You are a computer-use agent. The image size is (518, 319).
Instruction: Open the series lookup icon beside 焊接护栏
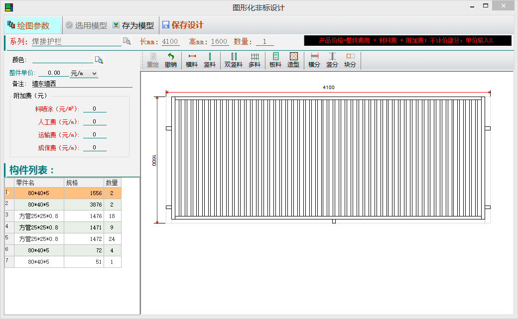click(x=127, y=41)
